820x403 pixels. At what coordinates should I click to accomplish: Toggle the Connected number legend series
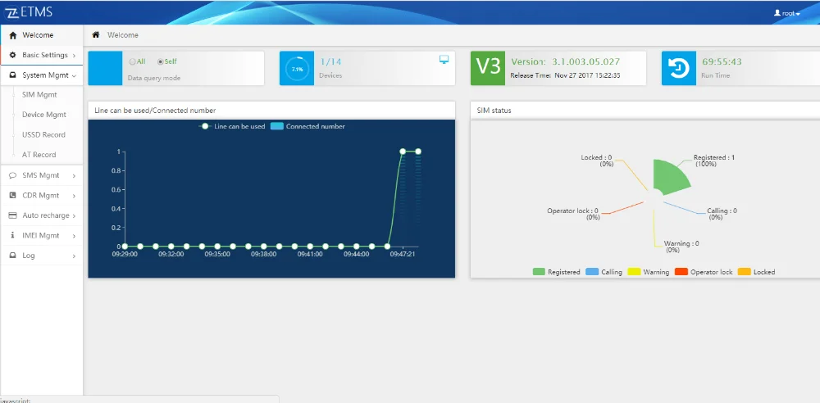[x=307, y=126]
